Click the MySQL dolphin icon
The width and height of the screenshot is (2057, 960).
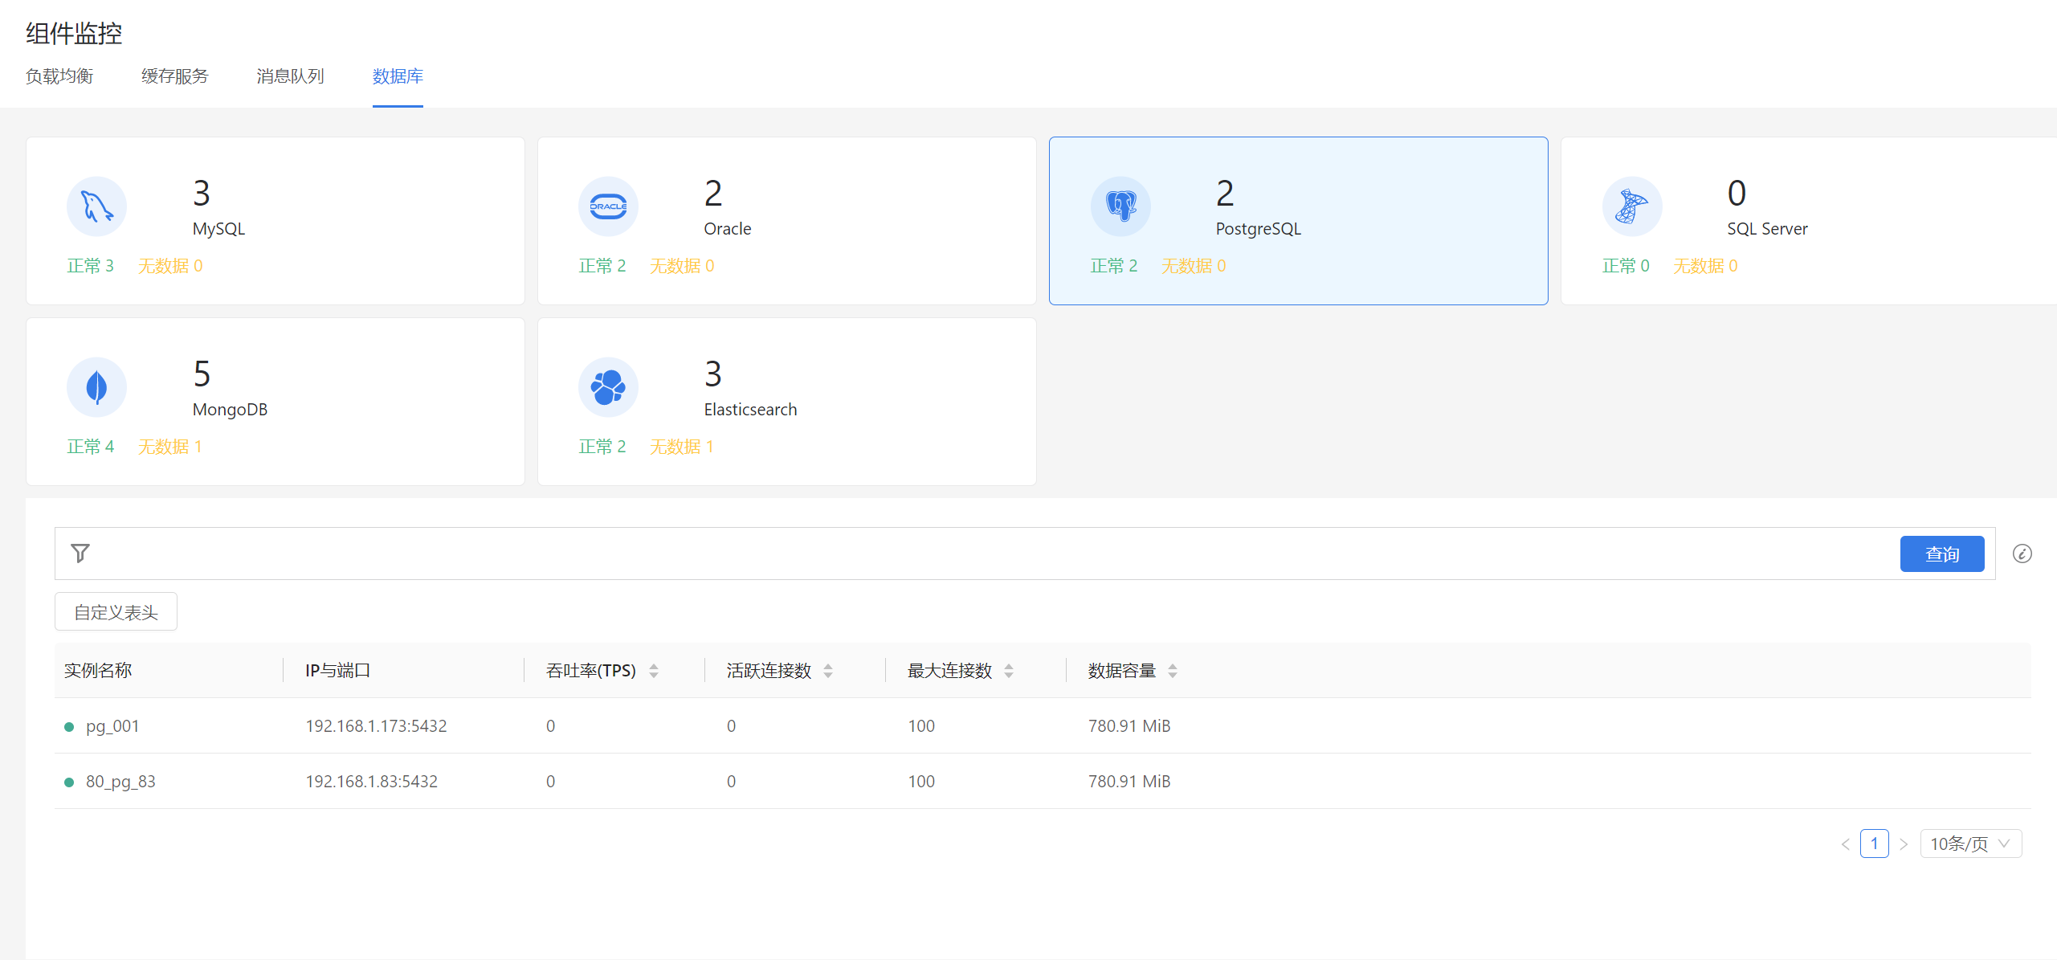96,206
